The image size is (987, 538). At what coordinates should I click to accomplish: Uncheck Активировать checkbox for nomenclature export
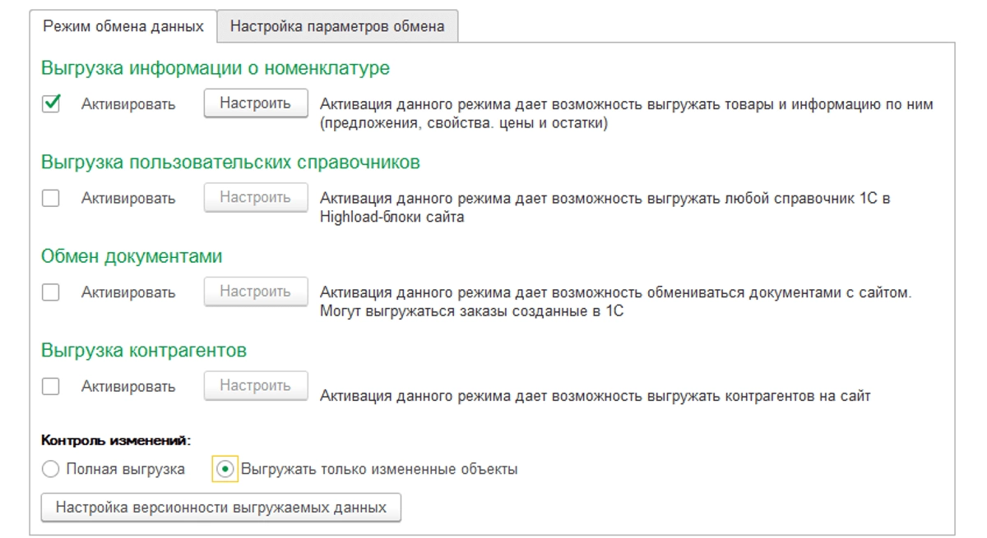coord(51,104)
